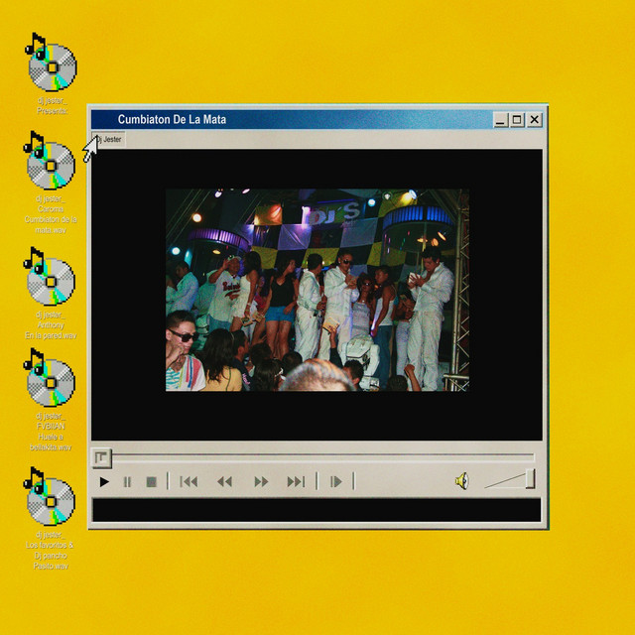Select the Dj pancho Pasito.wav disc icon
This screenshot has height=635, width=635.
click(x=50, y=496)
